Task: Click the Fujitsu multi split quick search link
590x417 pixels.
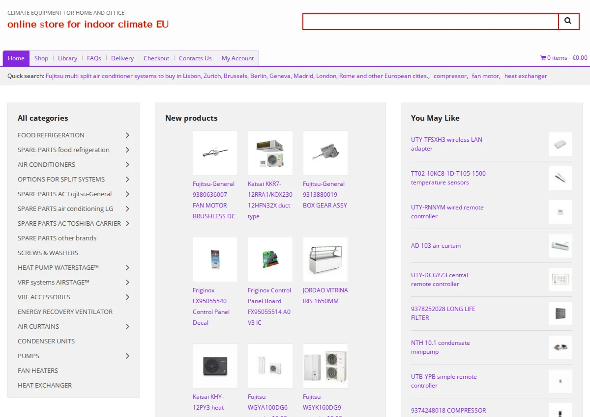Action: (x=237, y=76)
